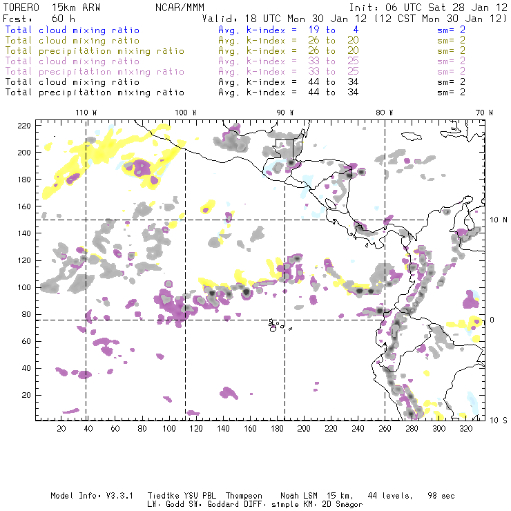Image resolution: width=511 pixels, height=511 pixels.
Task: Click the '98 sec' timestep text
Action: click(x=441, y=496)
